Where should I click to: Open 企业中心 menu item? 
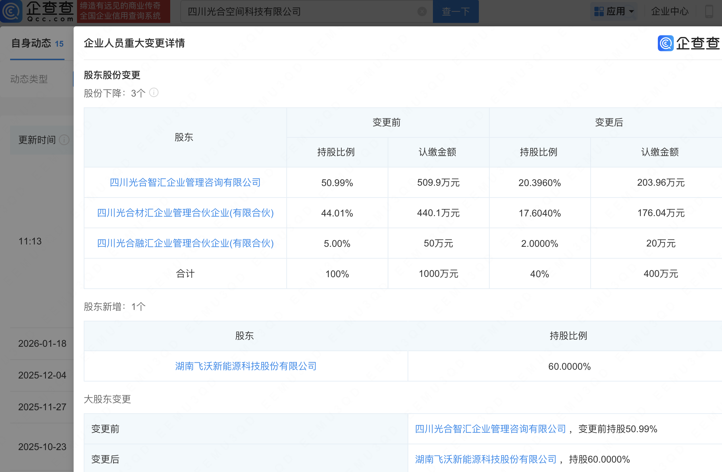click(669, 11)
